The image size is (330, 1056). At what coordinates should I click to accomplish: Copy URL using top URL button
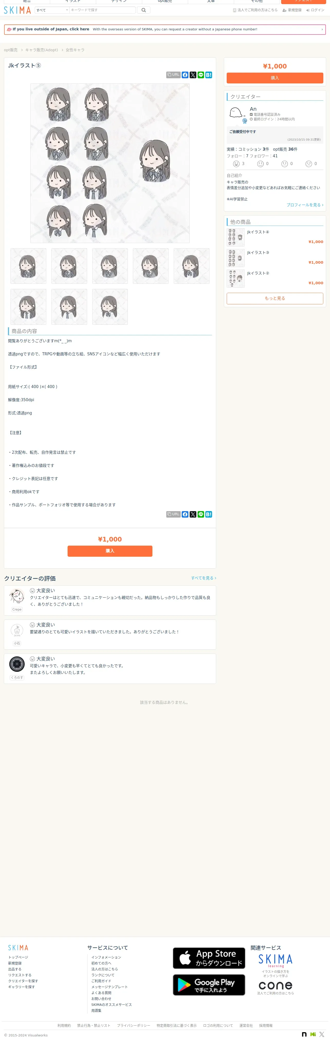(173, 75)
